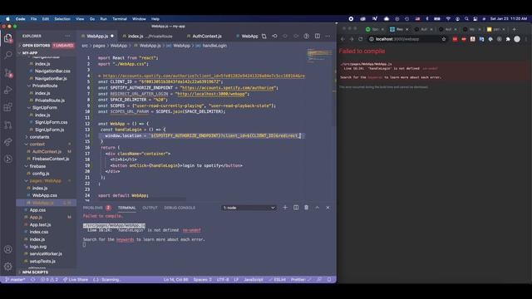This screenshot has width=532, height=299.
Task: Open FirebaseContext.js in file tree
Action: coord(51,159)
